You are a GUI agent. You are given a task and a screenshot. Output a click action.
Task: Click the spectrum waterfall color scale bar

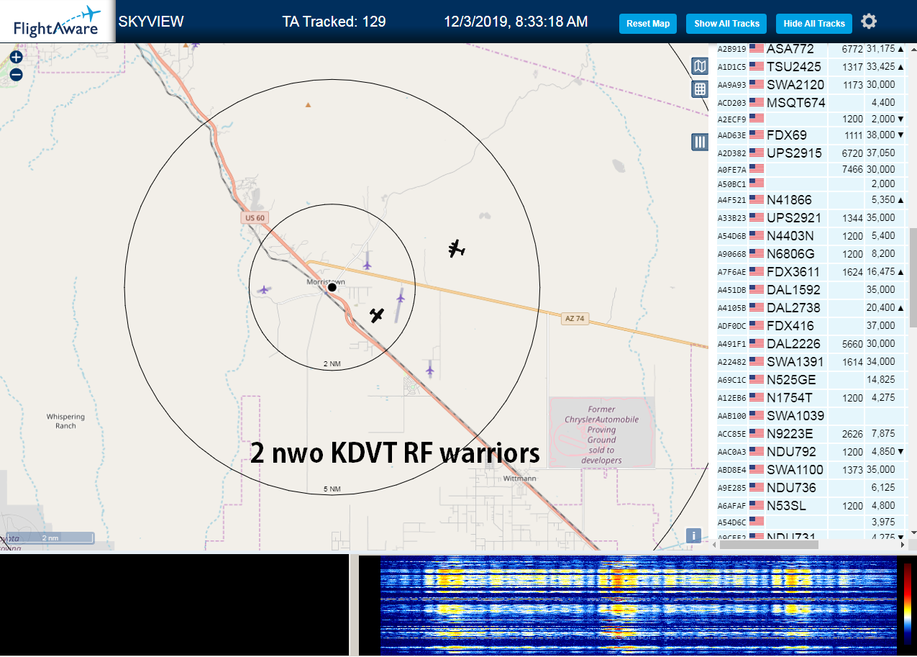pyautogui.click(x=908, y=604)
